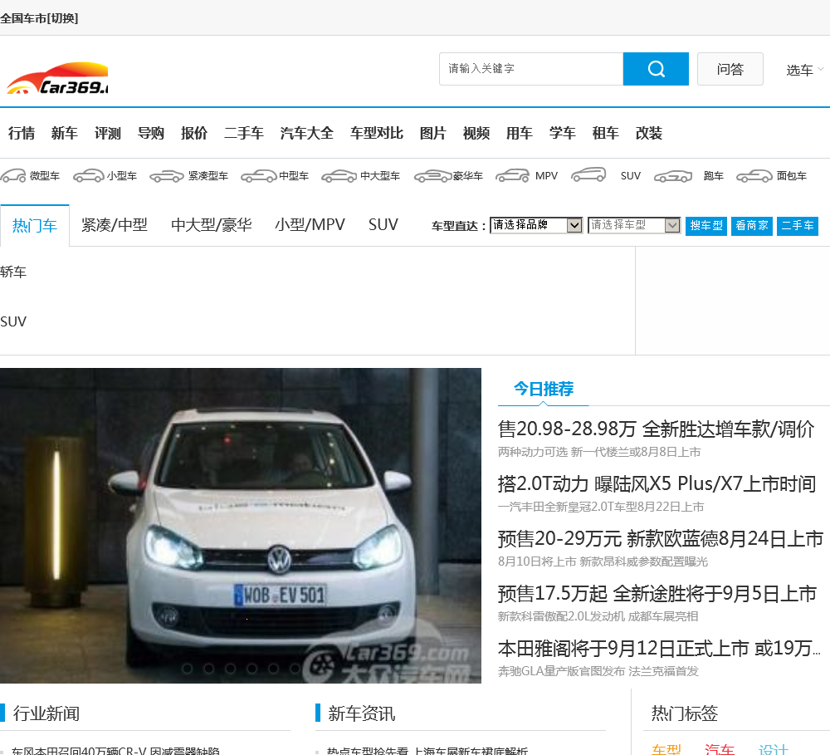Image resolution: width=830 pixels, height=755 pixels.
Task: Select the 紧凑型车 car icon
Action: (x=167, y=176)
